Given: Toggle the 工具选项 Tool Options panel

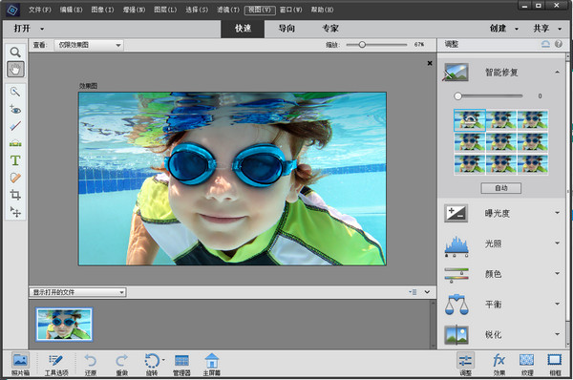Looking at the screenshot, I should tap(56, 364).
